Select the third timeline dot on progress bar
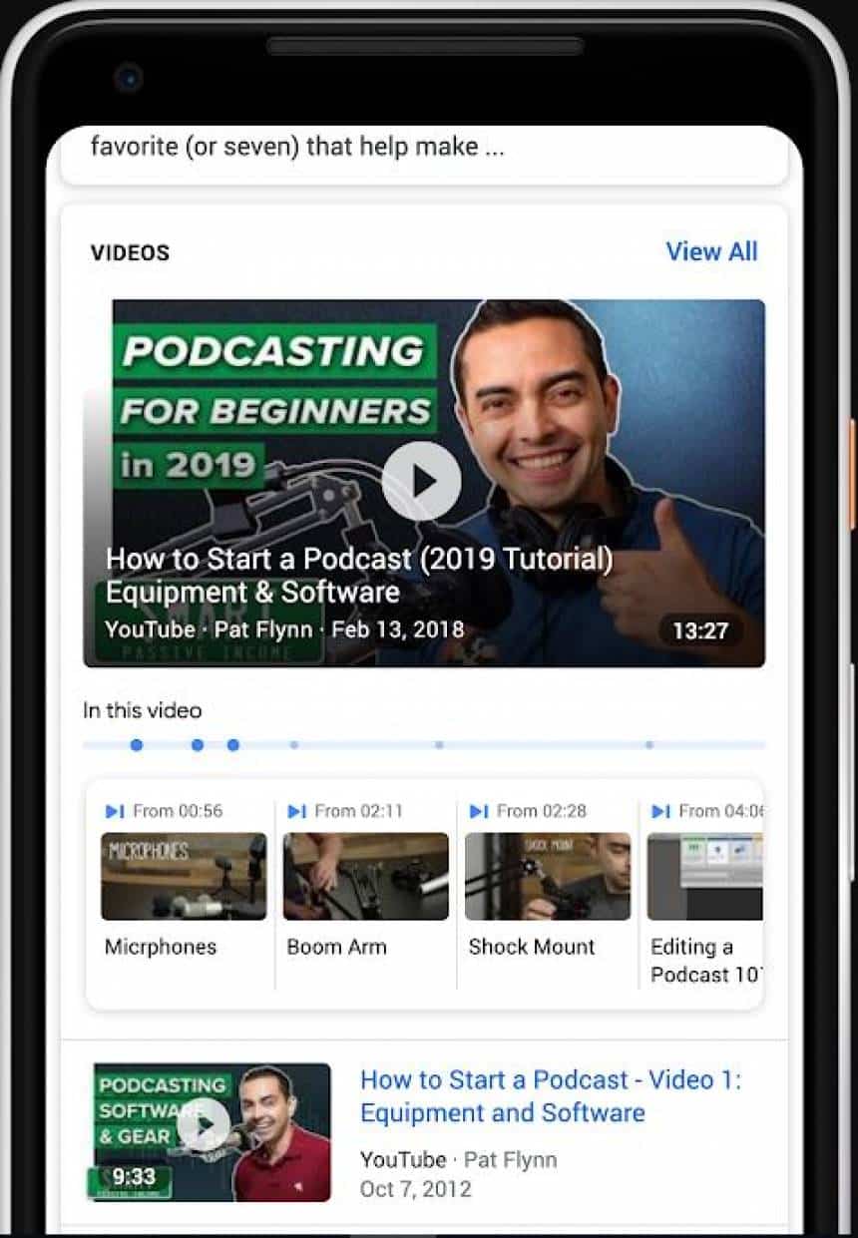Image resolution: width=858 pixels, height=1238 pixels. pos(232,744)
